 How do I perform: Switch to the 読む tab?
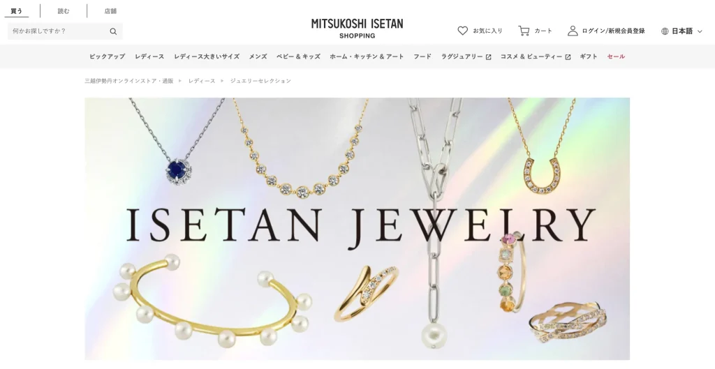click(64, 11)
